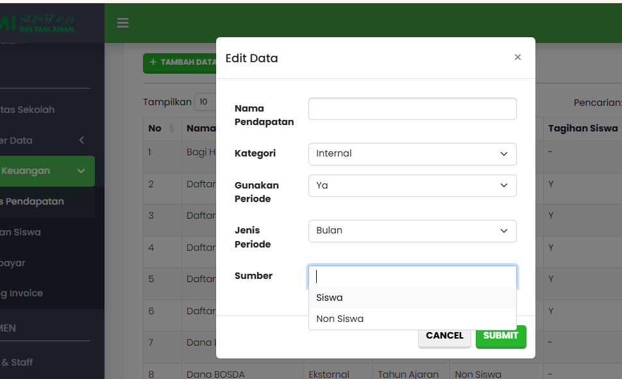Click the sort arrows in No column
Viewport: 622px width, 379px height.
click(x=171, y=129)
